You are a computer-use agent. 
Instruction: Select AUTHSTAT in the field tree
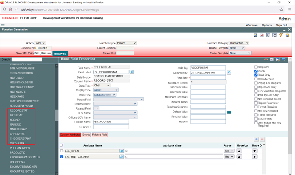coord(16,115)
